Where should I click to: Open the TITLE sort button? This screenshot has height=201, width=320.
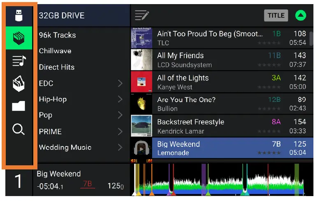(x=276, y=16)
